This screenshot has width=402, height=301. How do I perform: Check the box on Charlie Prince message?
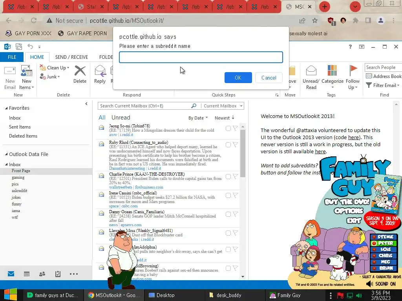(228, 177)
